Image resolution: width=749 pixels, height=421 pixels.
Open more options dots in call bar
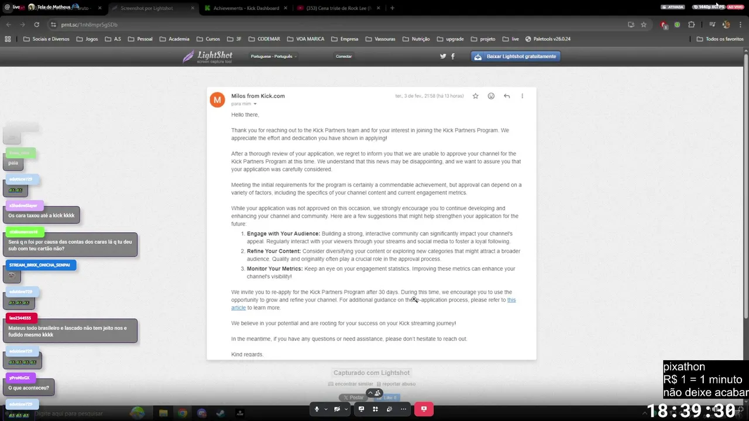click(403, 409)
